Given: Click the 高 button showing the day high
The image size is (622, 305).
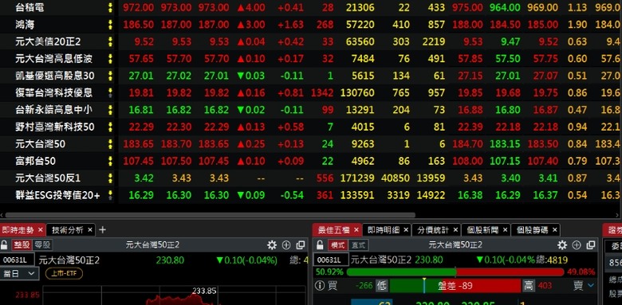Looking at the screenshot, I should click(529, 285).
